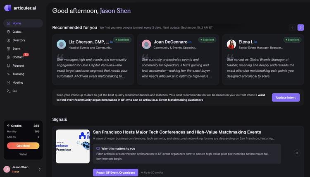Click the Recommended for you heading
The width and height of the screenshot is (310, 177).
tap(74, 27)
